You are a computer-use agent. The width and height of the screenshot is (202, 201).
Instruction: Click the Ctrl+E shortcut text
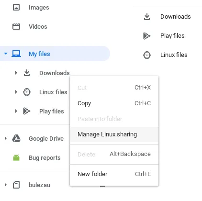point(143,174)
